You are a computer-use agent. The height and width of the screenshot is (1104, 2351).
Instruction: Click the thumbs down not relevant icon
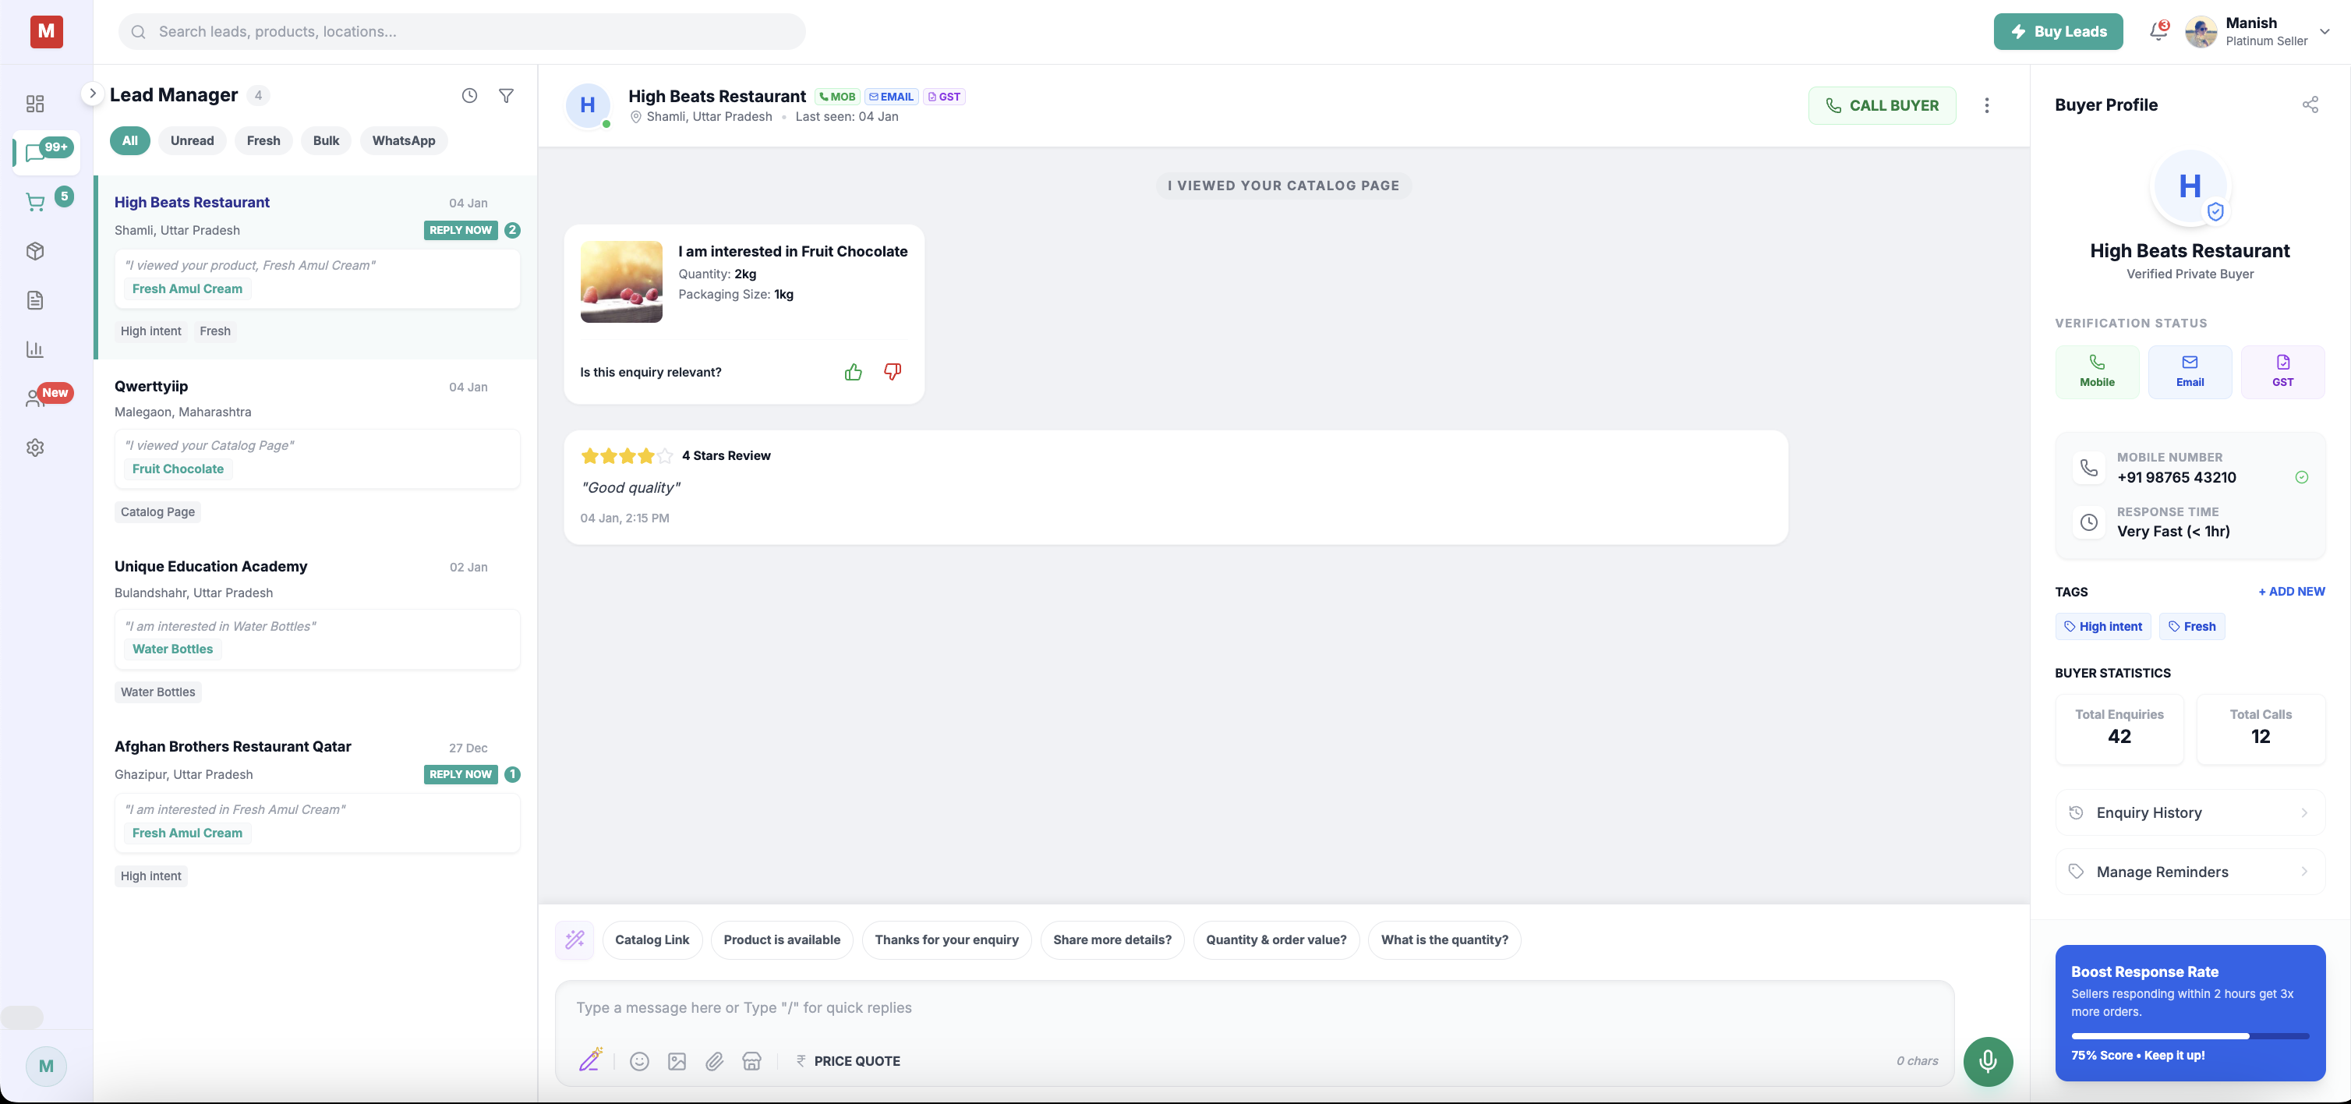[x=892, y=371]
